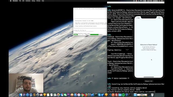Open Launchpad rocket icon in dock

(38, 95)
